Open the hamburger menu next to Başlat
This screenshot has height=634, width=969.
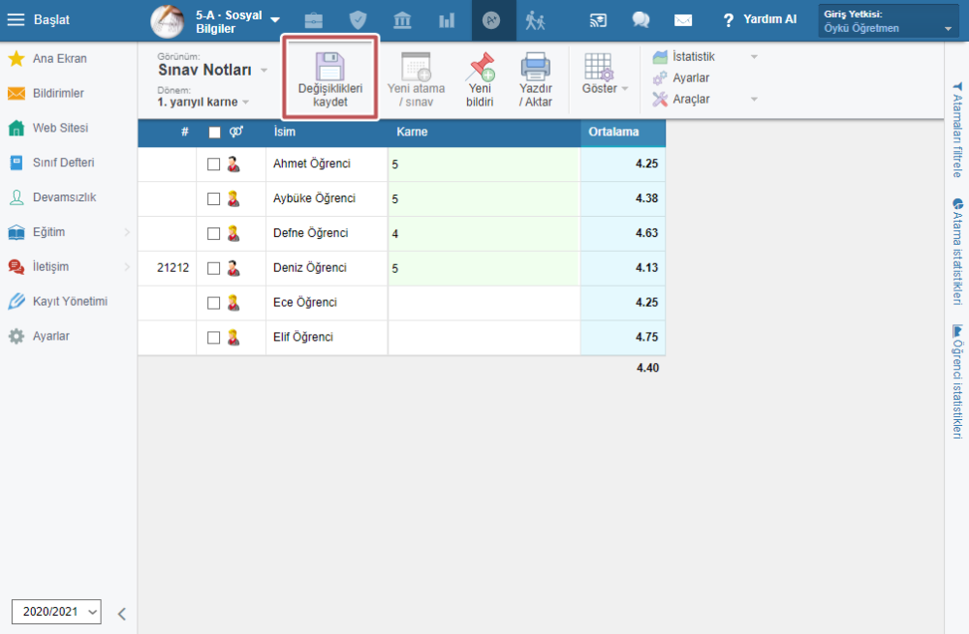click(16, 19)
